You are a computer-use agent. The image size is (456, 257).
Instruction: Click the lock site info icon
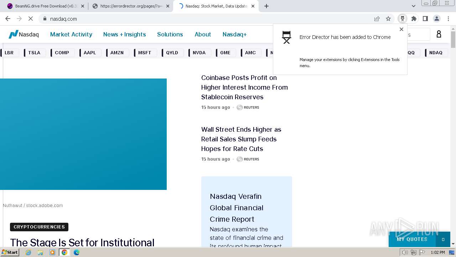(x=45, y=19)
